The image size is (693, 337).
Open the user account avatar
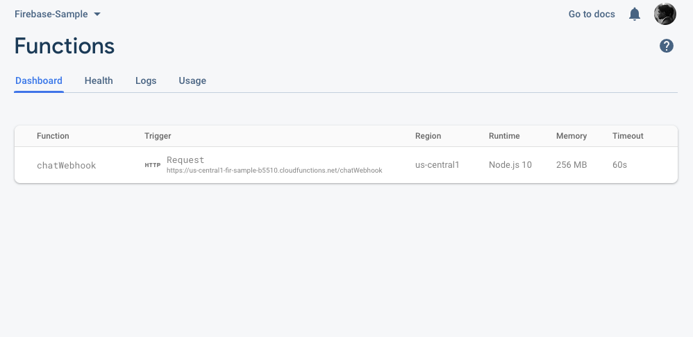coord(665,14)
